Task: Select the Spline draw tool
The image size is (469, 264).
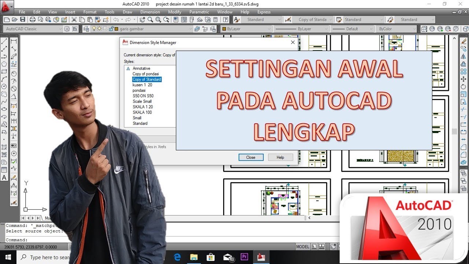Action: pos(4,102)
